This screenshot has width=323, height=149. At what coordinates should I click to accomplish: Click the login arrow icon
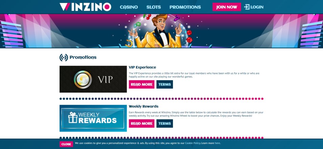246,7
